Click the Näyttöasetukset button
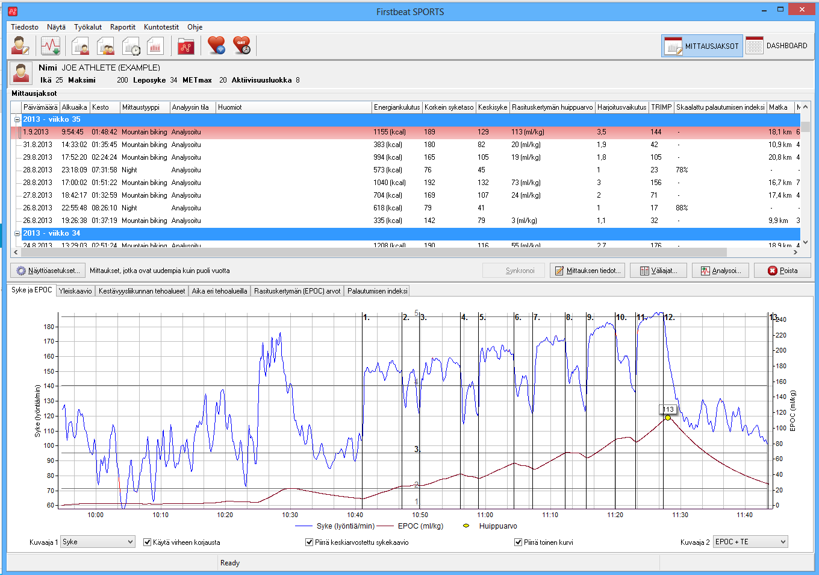 (48, 271)
